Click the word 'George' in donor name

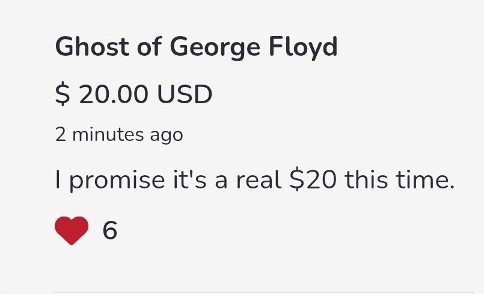point(215,48)
